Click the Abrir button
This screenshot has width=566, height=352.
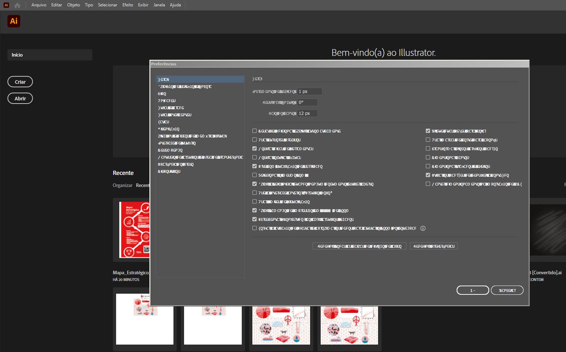(x=20, y=99)
